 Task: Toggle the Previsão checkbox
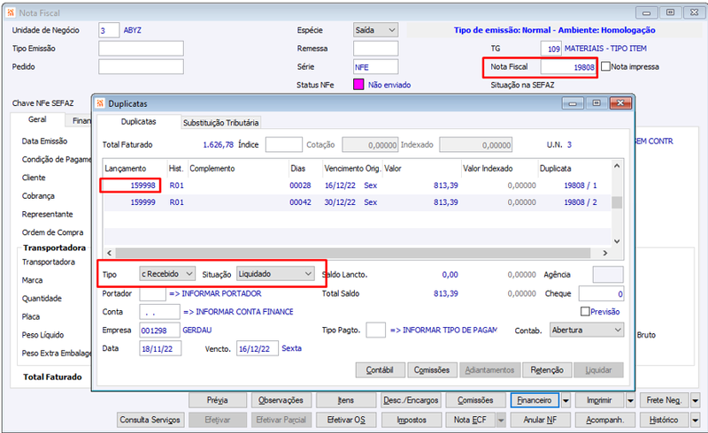tap(585, 311)
